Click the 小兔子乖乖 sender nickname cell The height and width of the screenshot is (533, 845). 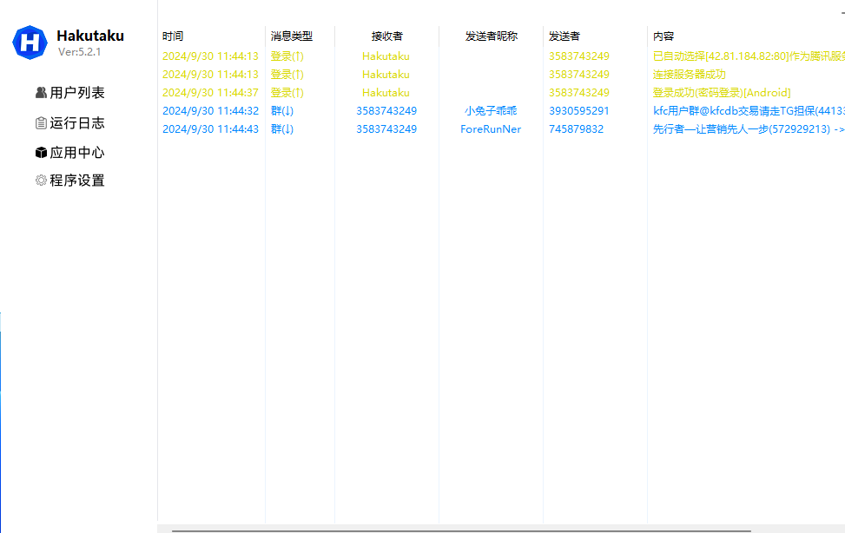pyautogui.click(x=491, y=111)
